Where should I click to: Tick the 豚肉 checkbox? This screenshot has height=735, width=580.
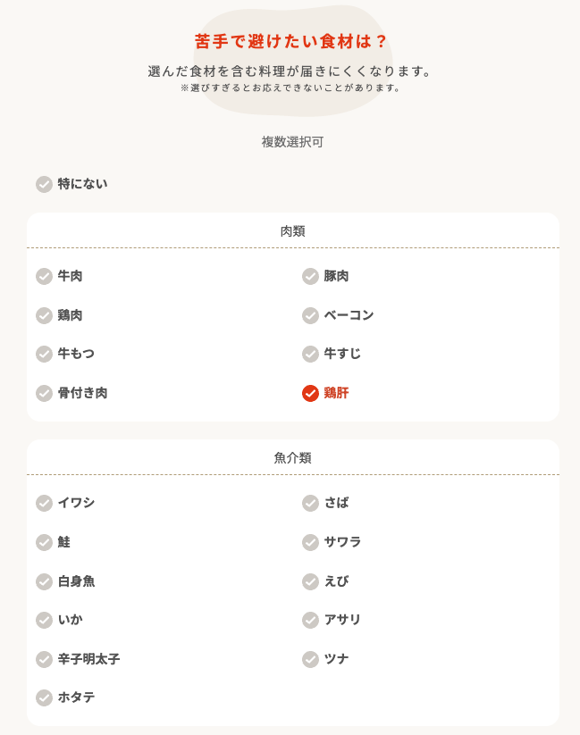pyautogui.click(x=310, y=277)
